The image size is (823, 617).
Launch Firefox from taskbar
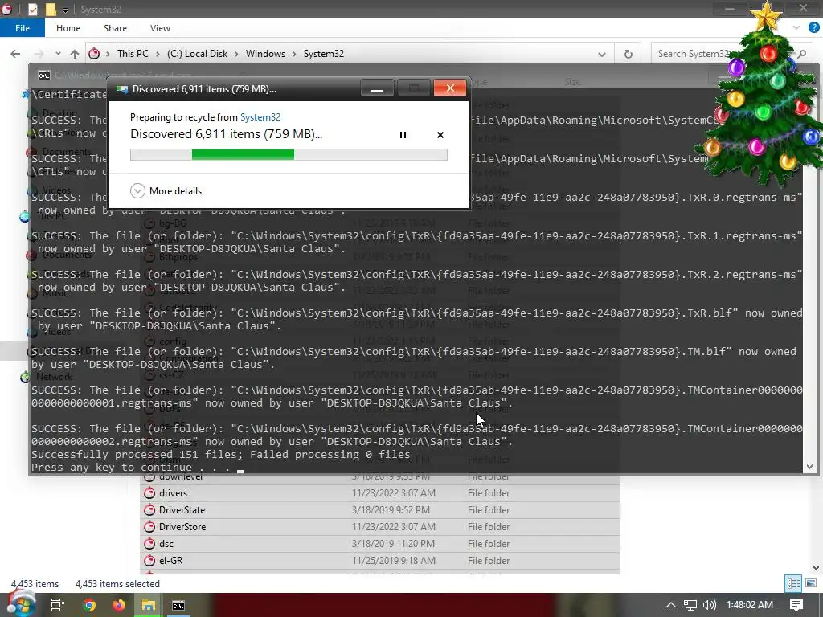[119, 605]
